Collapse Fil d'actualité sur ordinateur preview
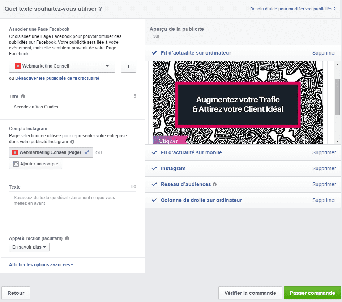This screenshot has width=342, height=302. point(196,53)
